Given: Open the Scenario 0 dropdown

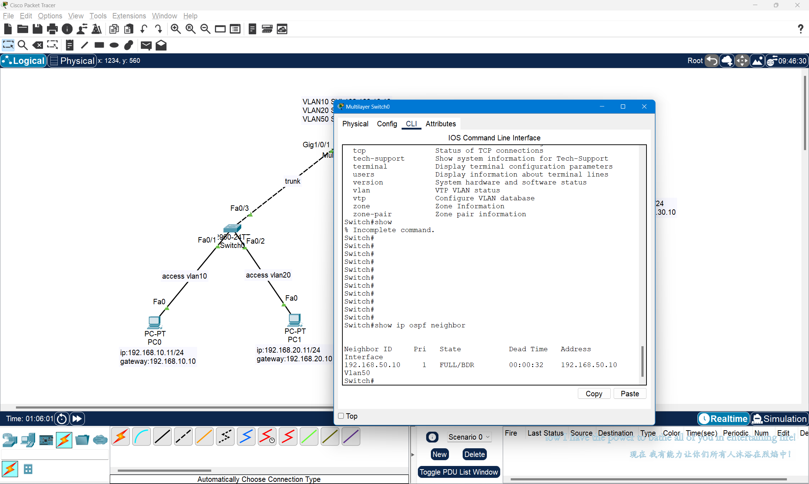Looking at the screenshot, I should pyautogui.click(x=469, y=437).
